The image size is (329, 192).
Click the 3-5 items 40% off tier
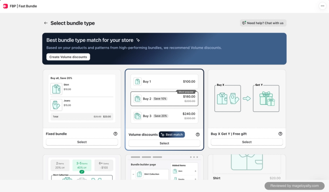pos(82,165)
